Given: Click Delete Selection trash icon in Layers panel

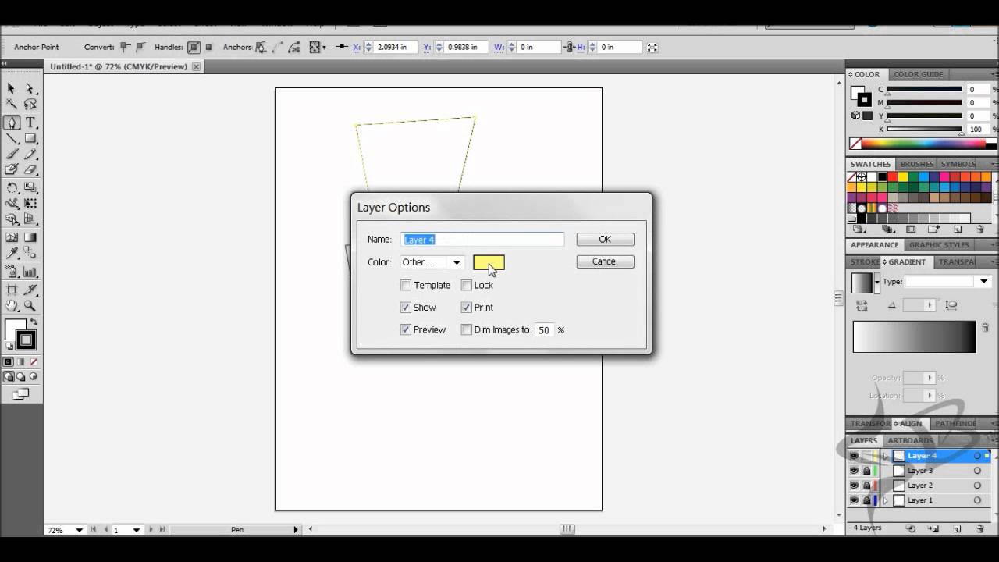Looking at the screenshot, I should (x=980, y=528).
